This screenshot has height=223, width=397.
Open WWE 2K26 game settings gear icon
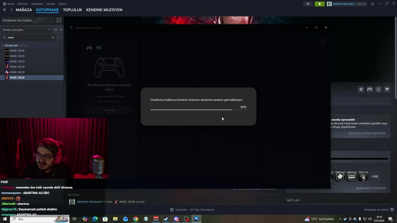coord(361,89)
